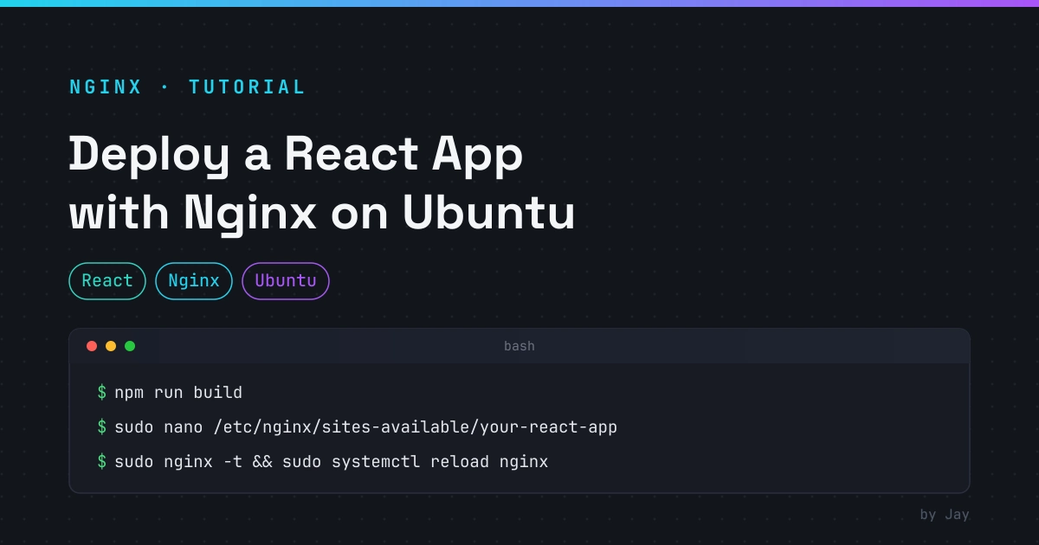Click the red close dot in the terminal

[x=92, y=346]
